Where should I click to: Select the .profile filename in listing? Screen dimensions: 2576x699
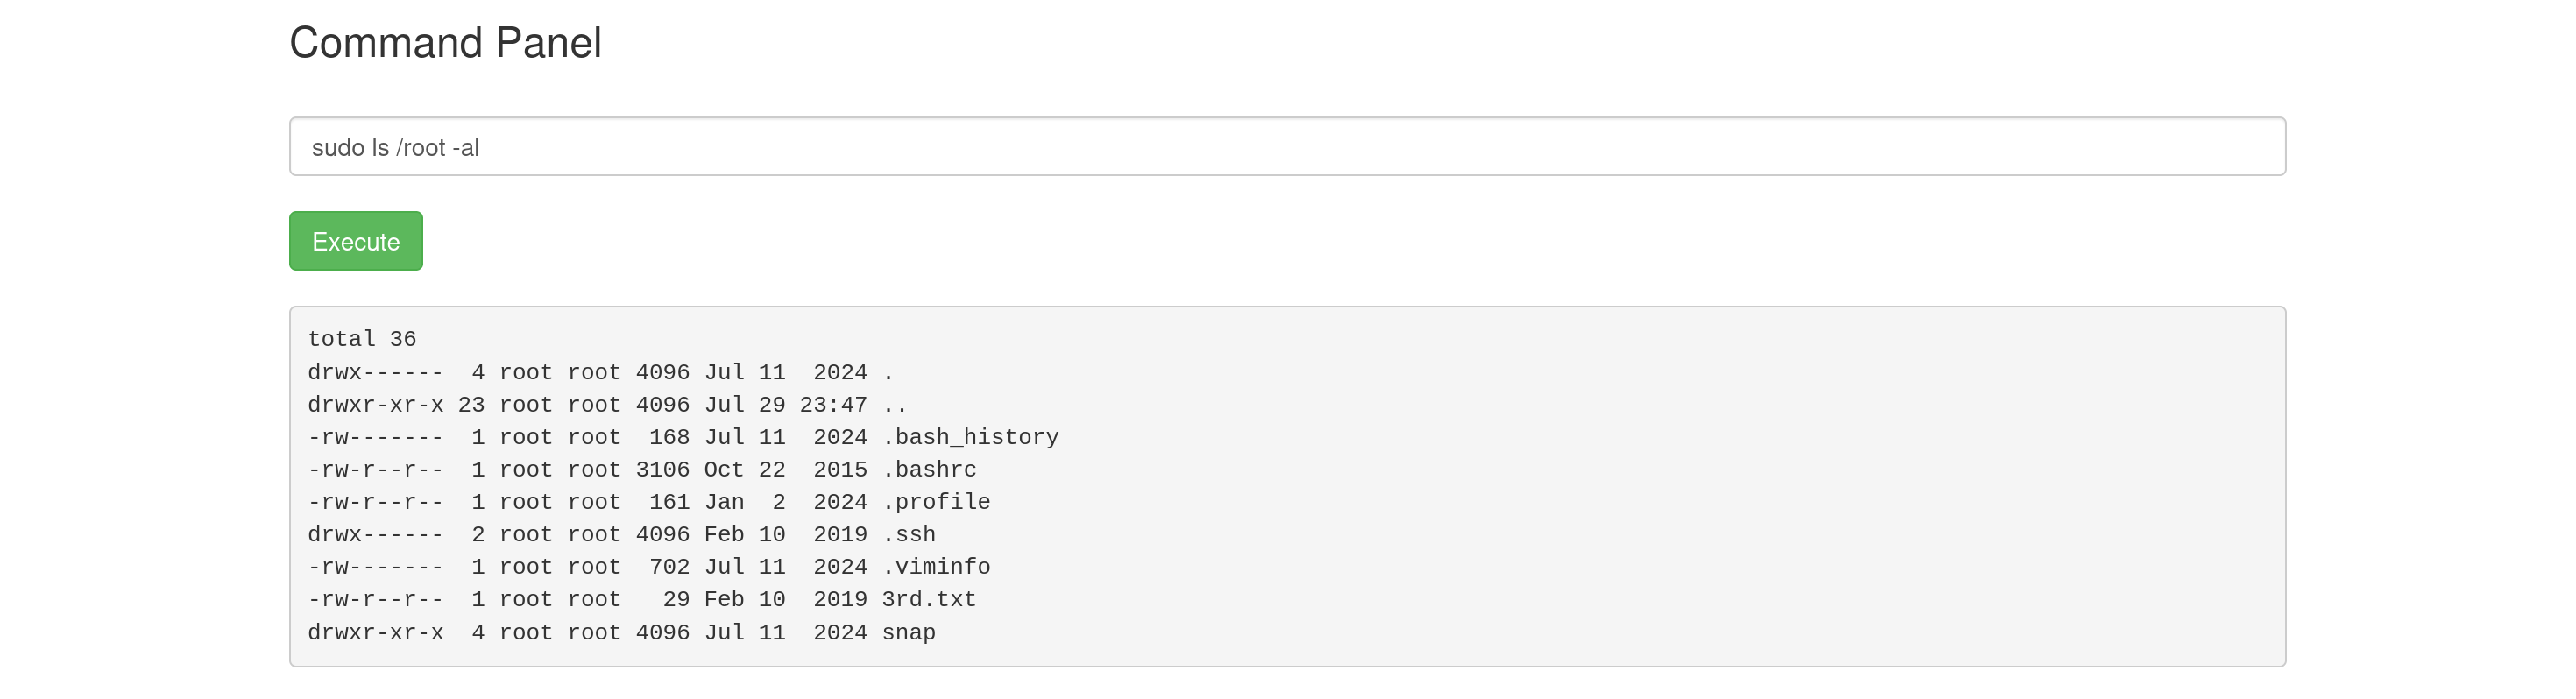[x=936, y=502]
